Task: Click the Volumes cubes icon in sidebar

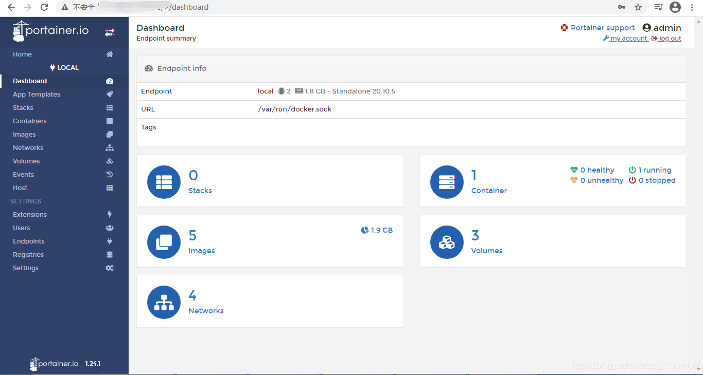Action: click(x=110, y=161)
